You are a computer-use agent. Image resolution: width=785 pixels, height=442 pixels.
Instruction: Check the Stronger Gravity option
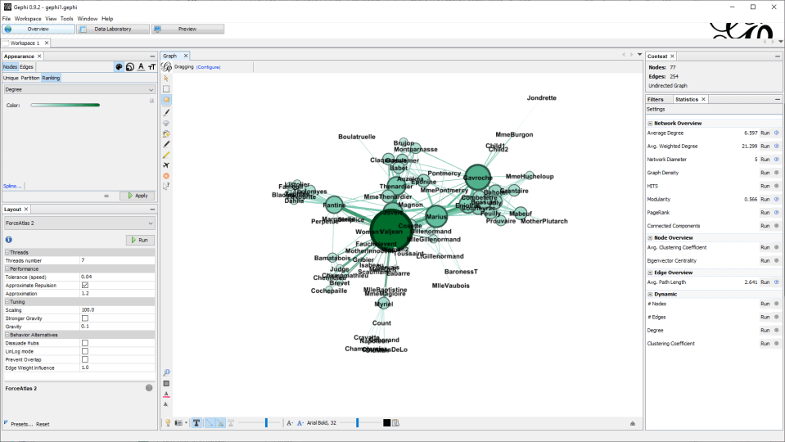tap(85, 318)
